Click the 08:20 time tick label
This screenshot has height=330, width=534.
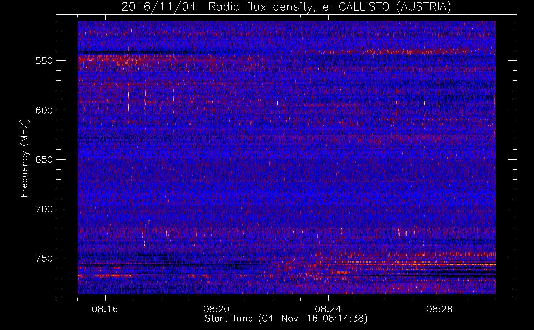tap(217, 309)
